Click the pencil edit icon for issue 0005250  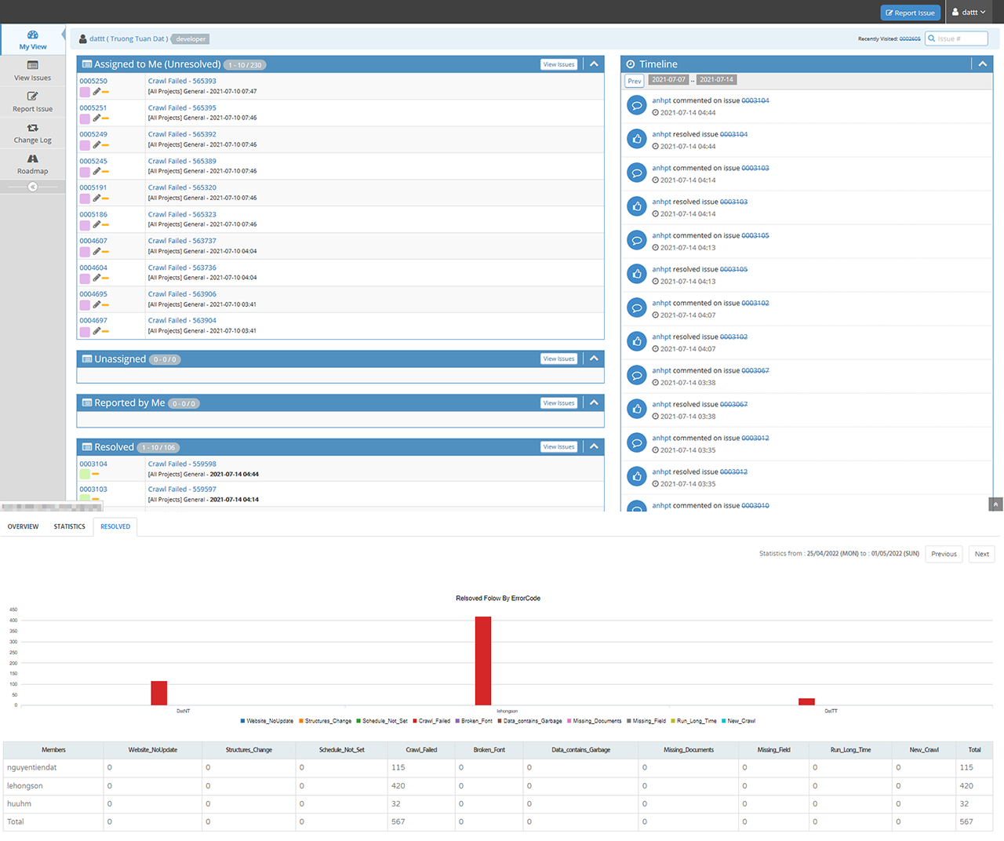[x=96, y=92]
